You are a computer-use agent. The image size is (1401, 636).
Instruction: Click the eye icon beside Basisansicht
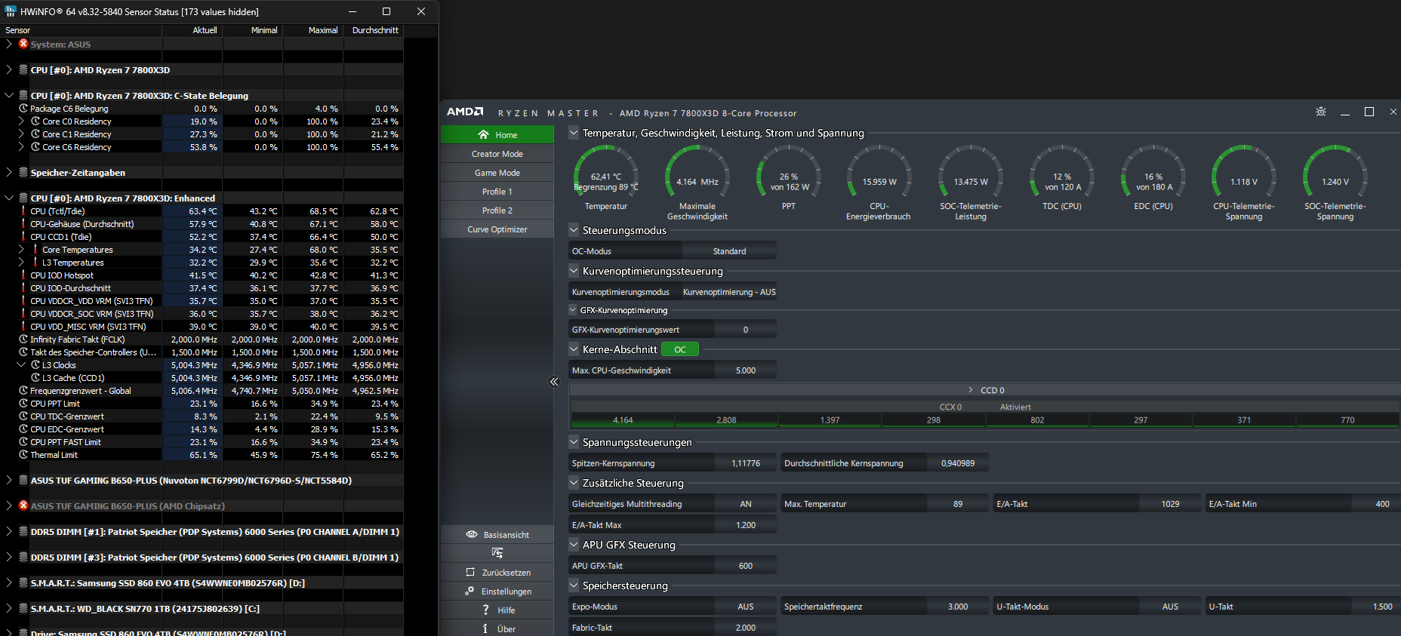click(x=471, y=534)
